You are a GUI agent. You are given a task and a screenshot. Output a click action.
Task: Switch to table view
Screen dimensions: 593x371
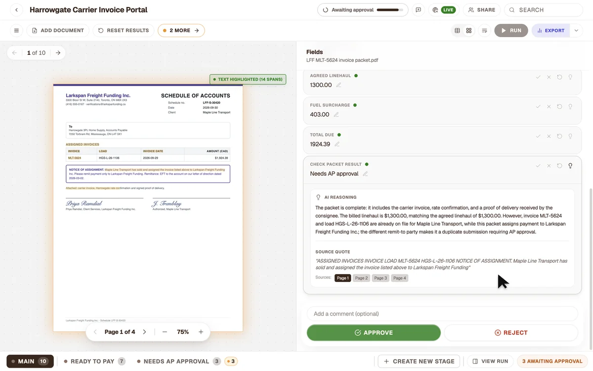click(x=457, y=31)
